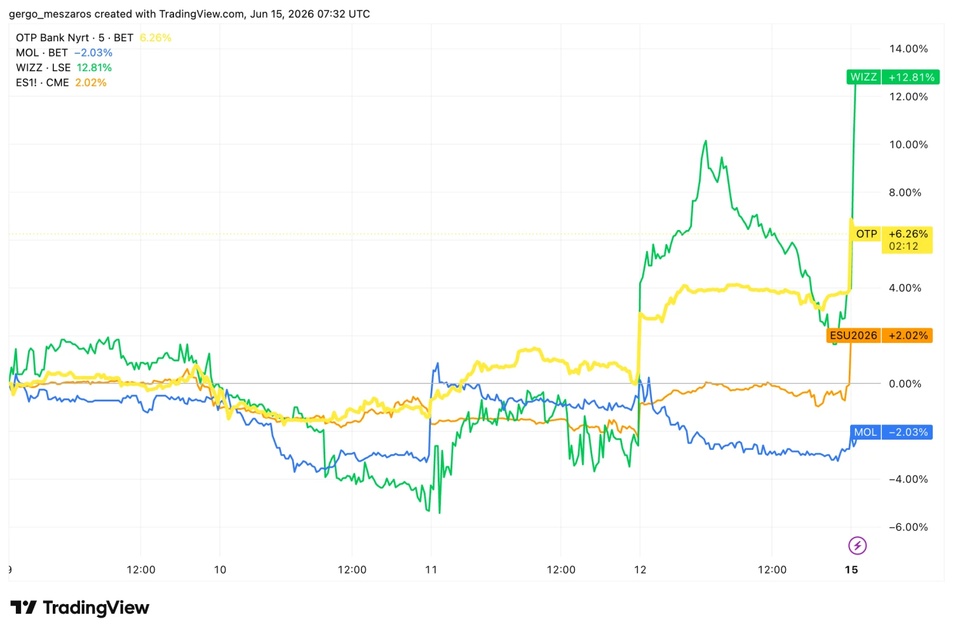Click bold date label 15 on time axis
The width and height of the screenshot is (953, 634).
(x=851, y=570)
